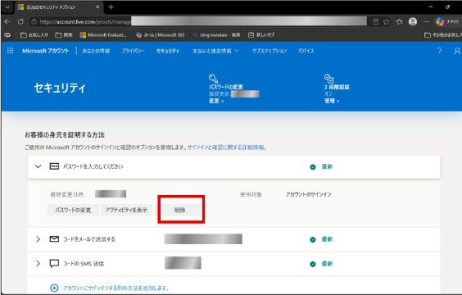Click お客様の身元を証明する方法 heading
The image size is (462, 295).
(65, 135)
